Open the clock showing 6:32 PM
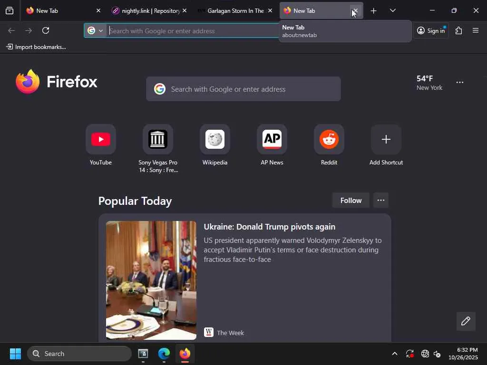487x365 pixels. tap(463, 354)
